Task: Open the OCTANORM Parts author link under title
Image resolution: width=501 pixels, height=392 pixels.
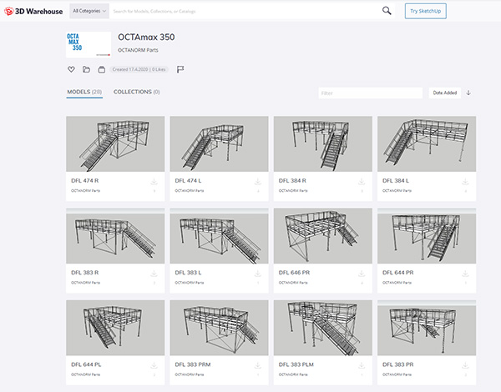Action: [138, 50]
